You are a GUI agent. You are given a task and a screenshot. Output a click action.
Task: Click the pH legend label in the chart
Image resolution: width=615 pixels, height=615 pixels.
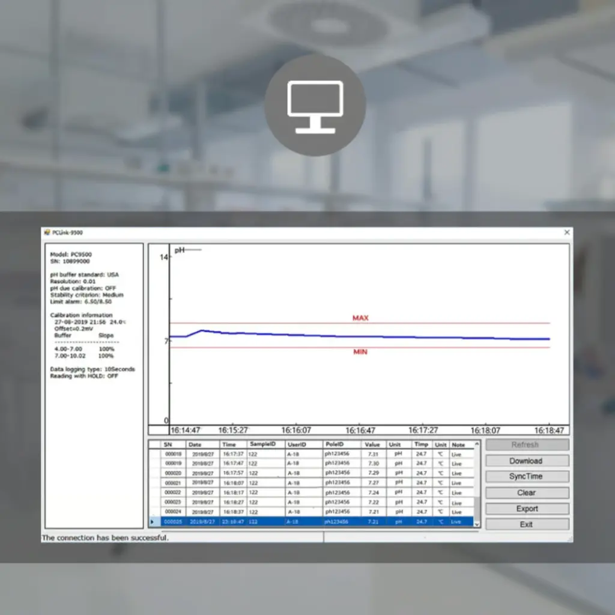tap(180, 250)
